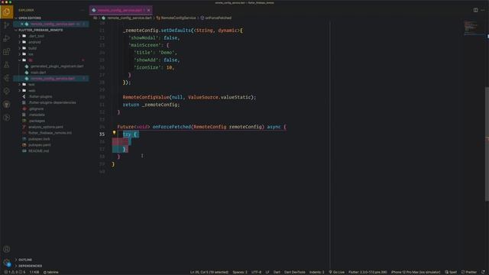Open the Accounts menu icon

point(7,249)
